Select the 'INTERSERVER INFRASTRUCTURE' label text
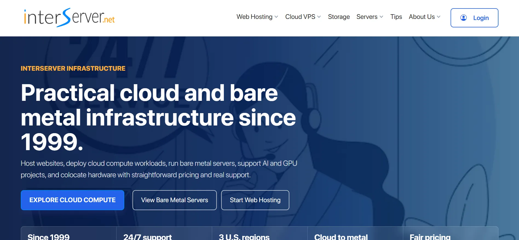 click(x=73, y=68)
